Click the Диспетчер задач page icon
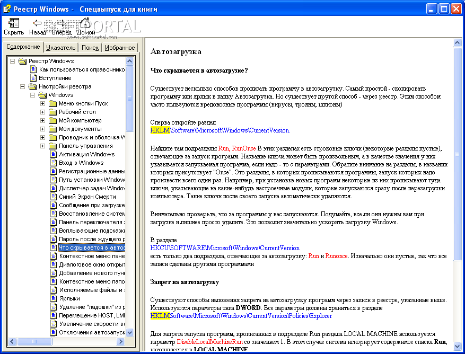 tap(54, 188)
